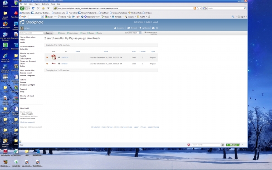Click the gift image thumbnail in first row
Screen dimensions: 272x170
[x=54, y=57]
